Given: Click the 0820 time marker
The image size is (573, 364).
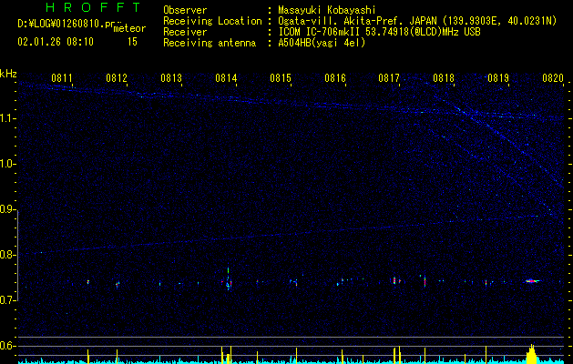Looking at the screenshot, I should pyautogui.click(x=553, y=77).
